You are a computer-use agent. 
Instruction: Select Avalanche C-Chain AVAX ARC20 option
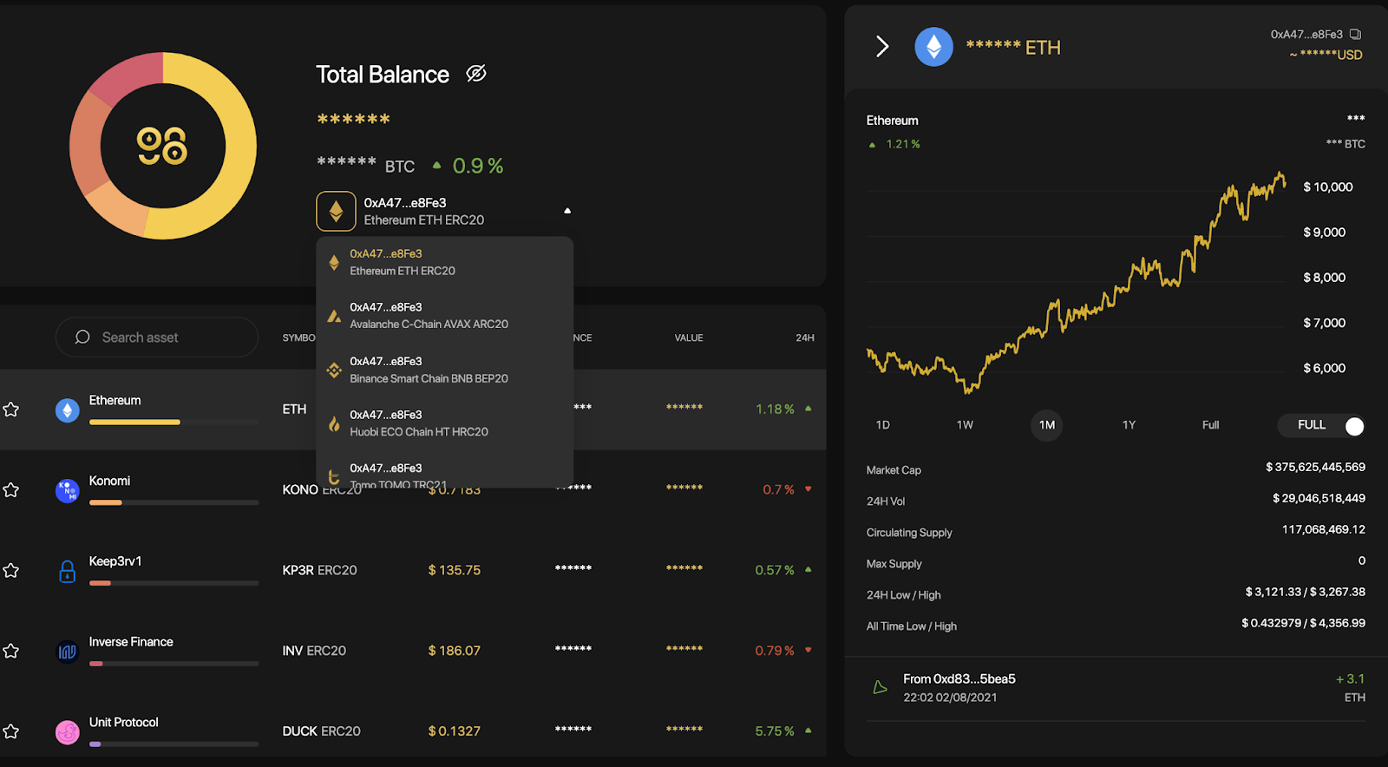click(x=444, y=316)
